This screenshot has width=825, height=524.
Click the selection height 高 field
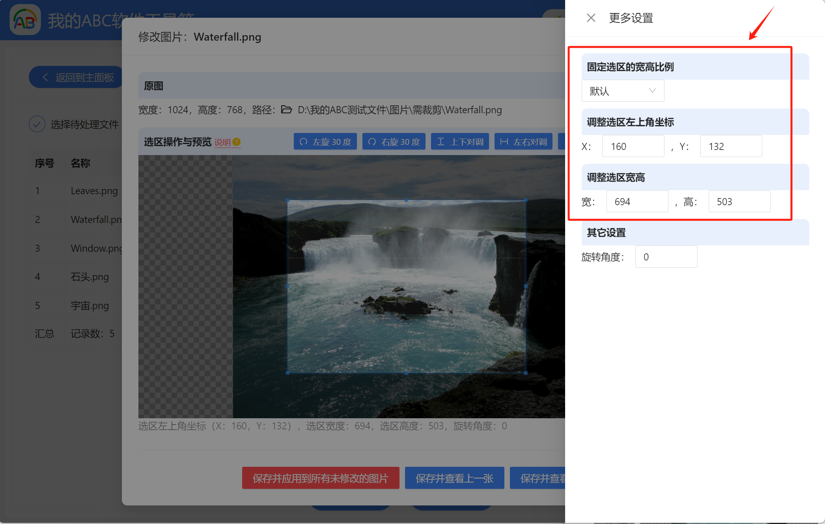739,202
